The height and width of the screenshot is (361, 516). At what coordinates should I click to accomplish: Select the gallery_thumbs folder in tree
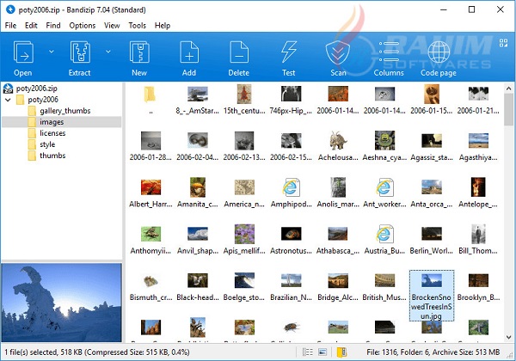point(64,111)
